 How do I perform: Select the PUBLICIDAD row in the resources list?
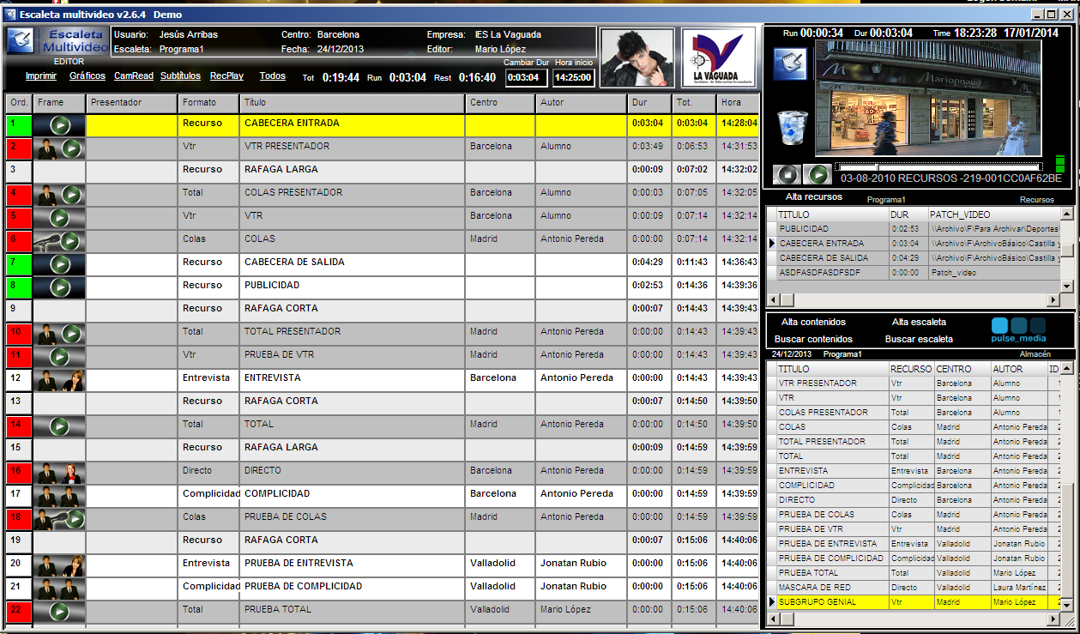[x=917, y=229]
